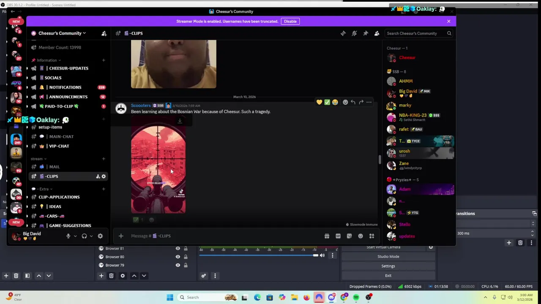541x304 pixels.
Task: Open scene filters icon in OBS Scenes toolbar
Action: [27, 276]
